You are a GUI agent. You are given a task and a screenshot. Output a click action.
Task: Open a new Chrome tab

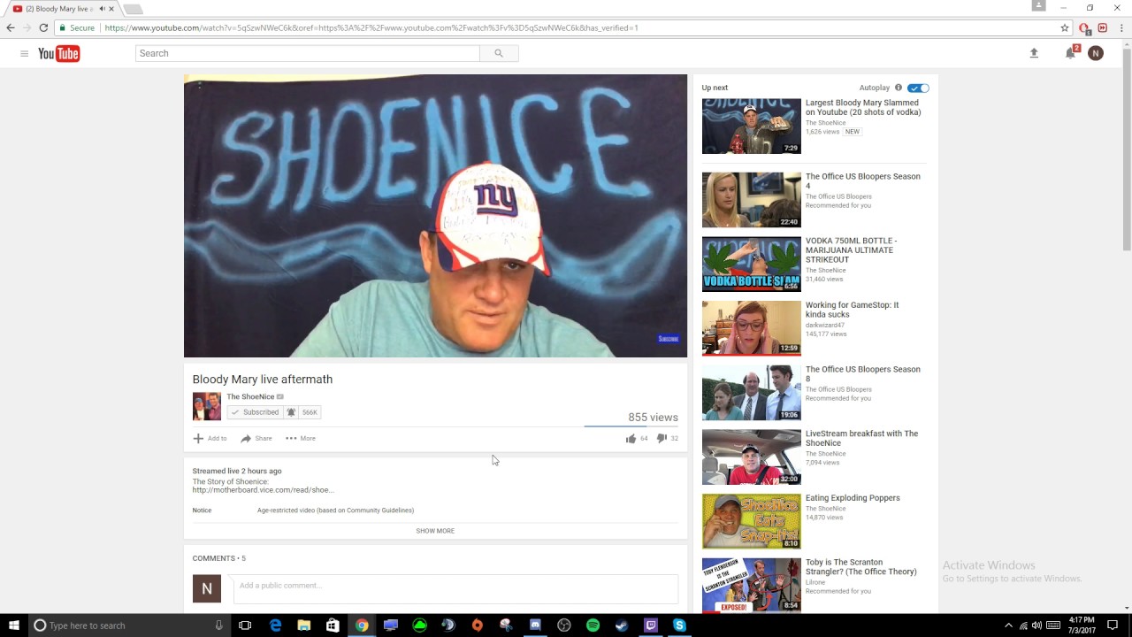tap(133, 9)
